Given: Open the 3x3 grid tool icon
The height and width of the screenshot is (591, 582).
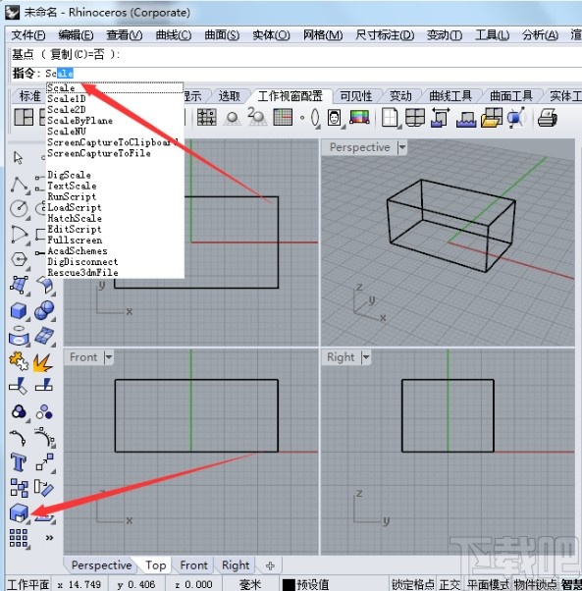Looking at the screenshot, I should (19, 538).
